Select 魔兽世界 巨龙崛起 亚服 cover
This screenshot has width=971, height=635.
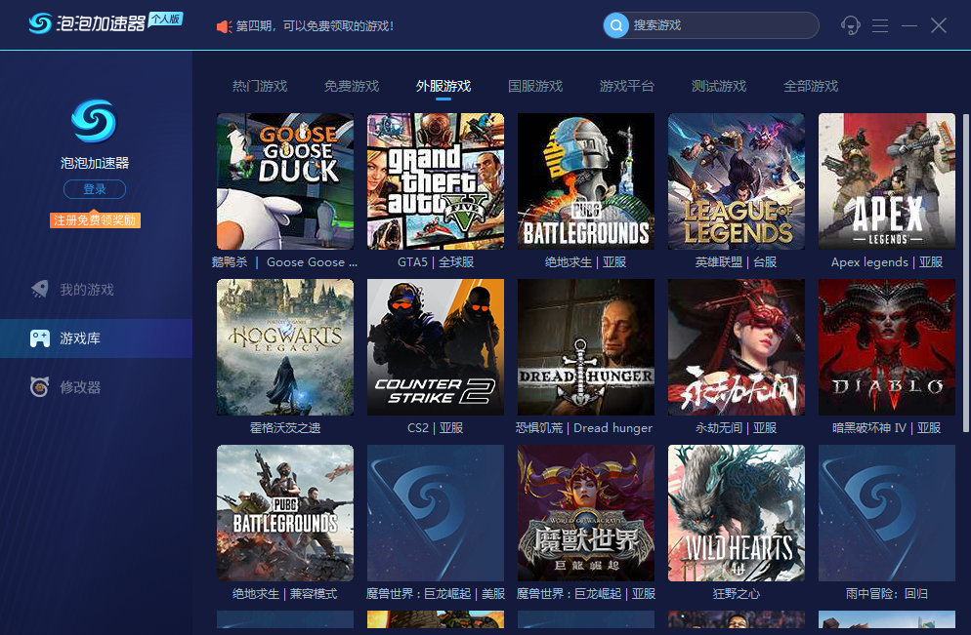tap(586, 512)
